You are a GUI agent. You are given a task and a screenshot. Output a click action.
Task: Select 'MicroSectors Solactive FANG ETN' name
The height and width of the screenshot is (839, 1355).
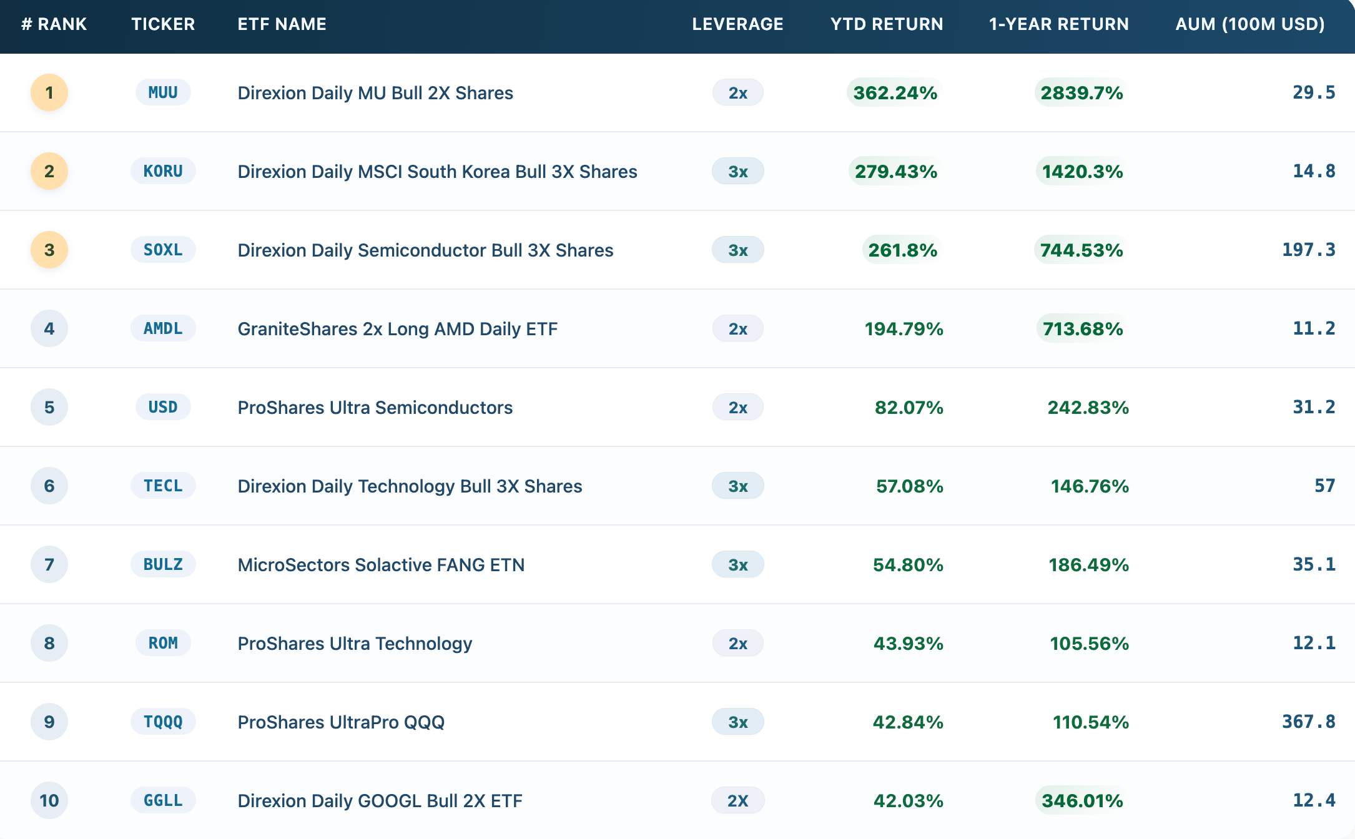pyautogui.click(x=381, y=565)
